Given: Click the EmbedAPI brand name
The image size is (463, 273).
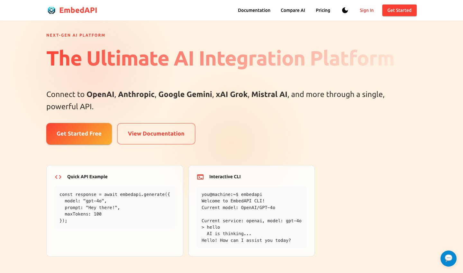Looking at the screenshot, I should pyautogui.click(x=78, y=10).
